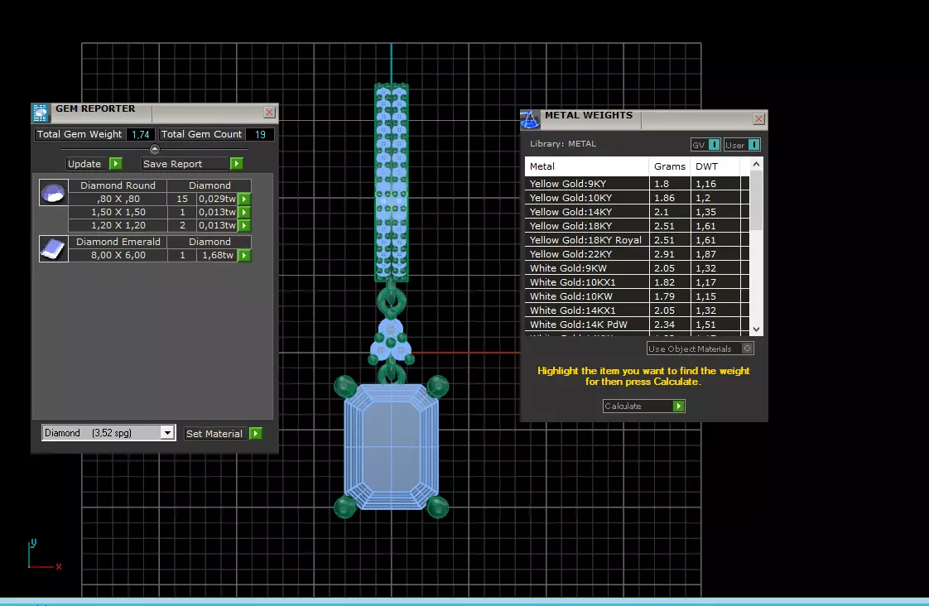Viewport: 929px width, 606px height.
Task: Click the Total Gem Weight value 1,74
Action: [141, 134]
